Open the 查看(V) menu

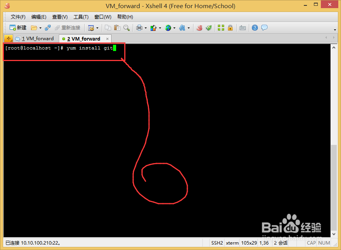tap(60, 17)
